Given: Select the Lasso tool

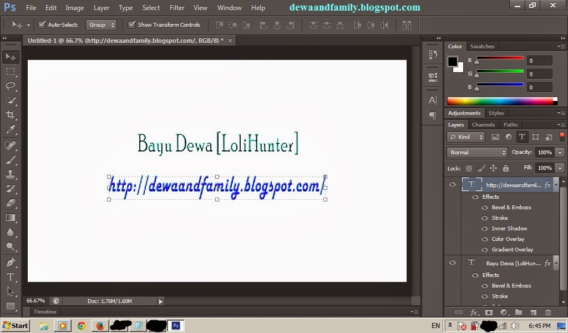Looking at the screenshot, I should [11, 86].
